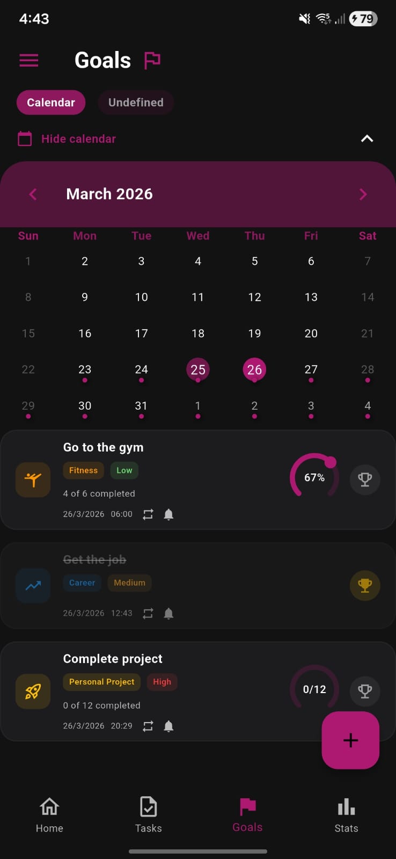
Task: Select March 27 in the calendar
Action: 311,369
